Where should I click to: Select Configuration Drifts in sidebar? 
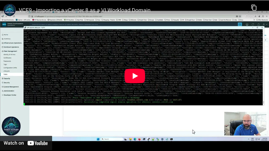pyautogui.click(x=10, y=68)
